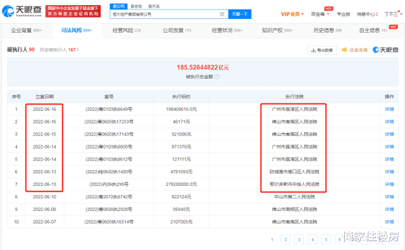This screenshot has height=250, width=405.
Task: Switch to the 经营状况 tab
Action: [x=227, y=30]
